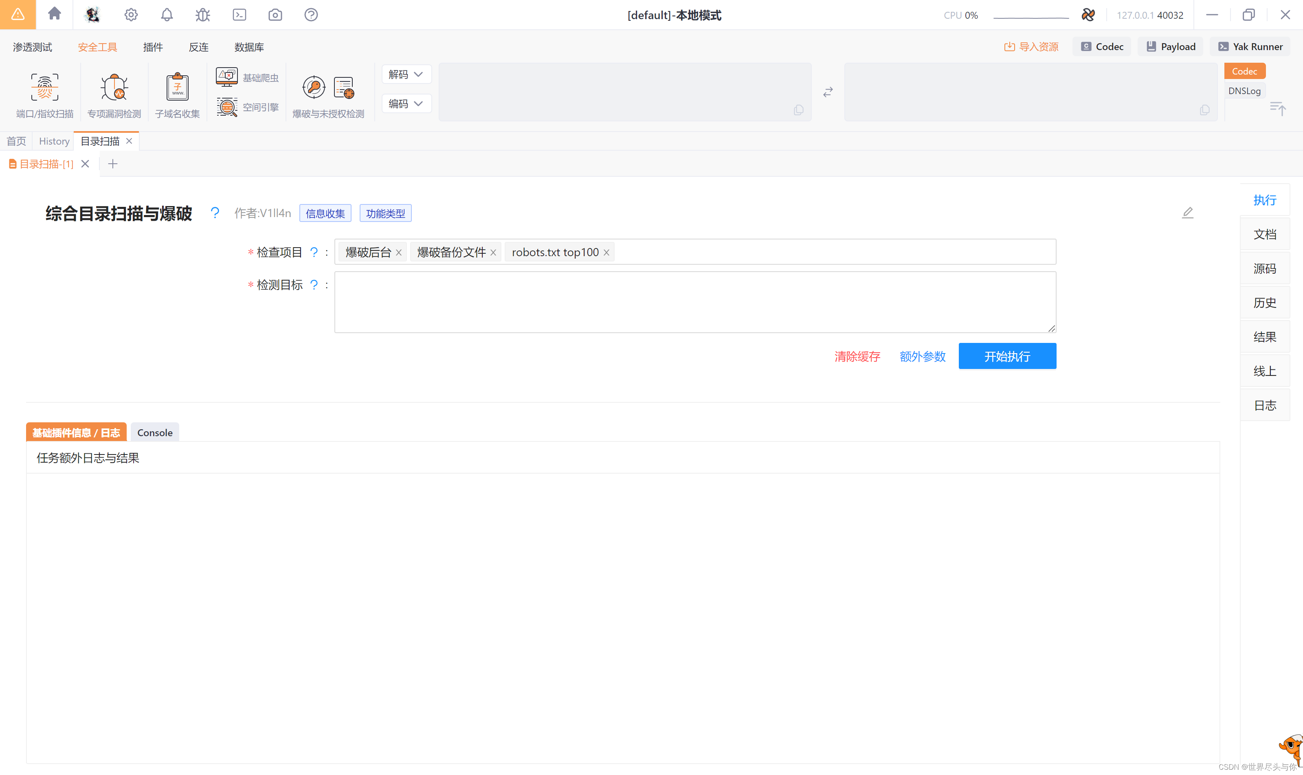The height and width of the screenshot is (775, 1303).
Task: Select the DNSLog side tab
Action: 1244,91
